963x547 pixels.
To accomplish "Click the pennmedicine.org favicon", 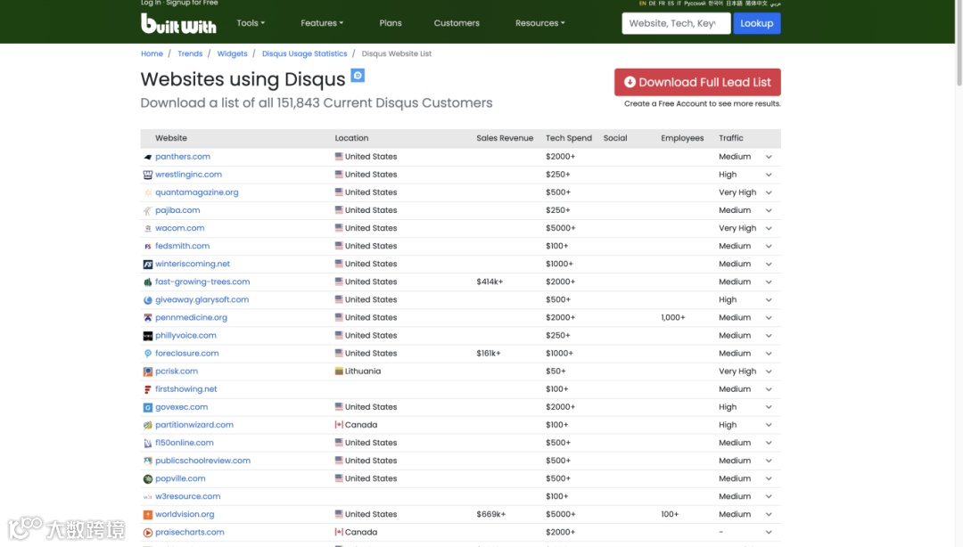I will 147,318.
